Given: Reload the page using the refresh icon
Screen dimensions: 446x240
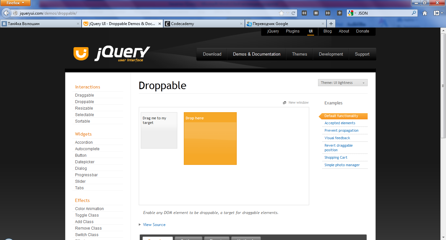Looking at the screenshot, I should (x=293, y=13).
